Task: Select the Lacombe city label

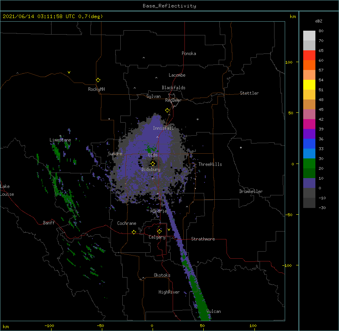Action: tap(177, 75)
